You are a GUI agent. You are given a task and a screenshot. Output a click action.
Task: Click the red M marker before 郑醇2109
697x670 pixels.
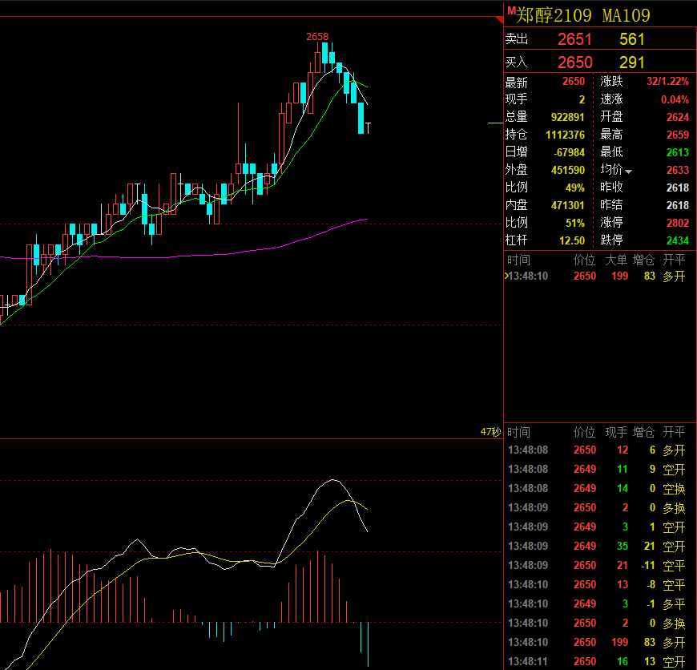[x=511, y=10]
